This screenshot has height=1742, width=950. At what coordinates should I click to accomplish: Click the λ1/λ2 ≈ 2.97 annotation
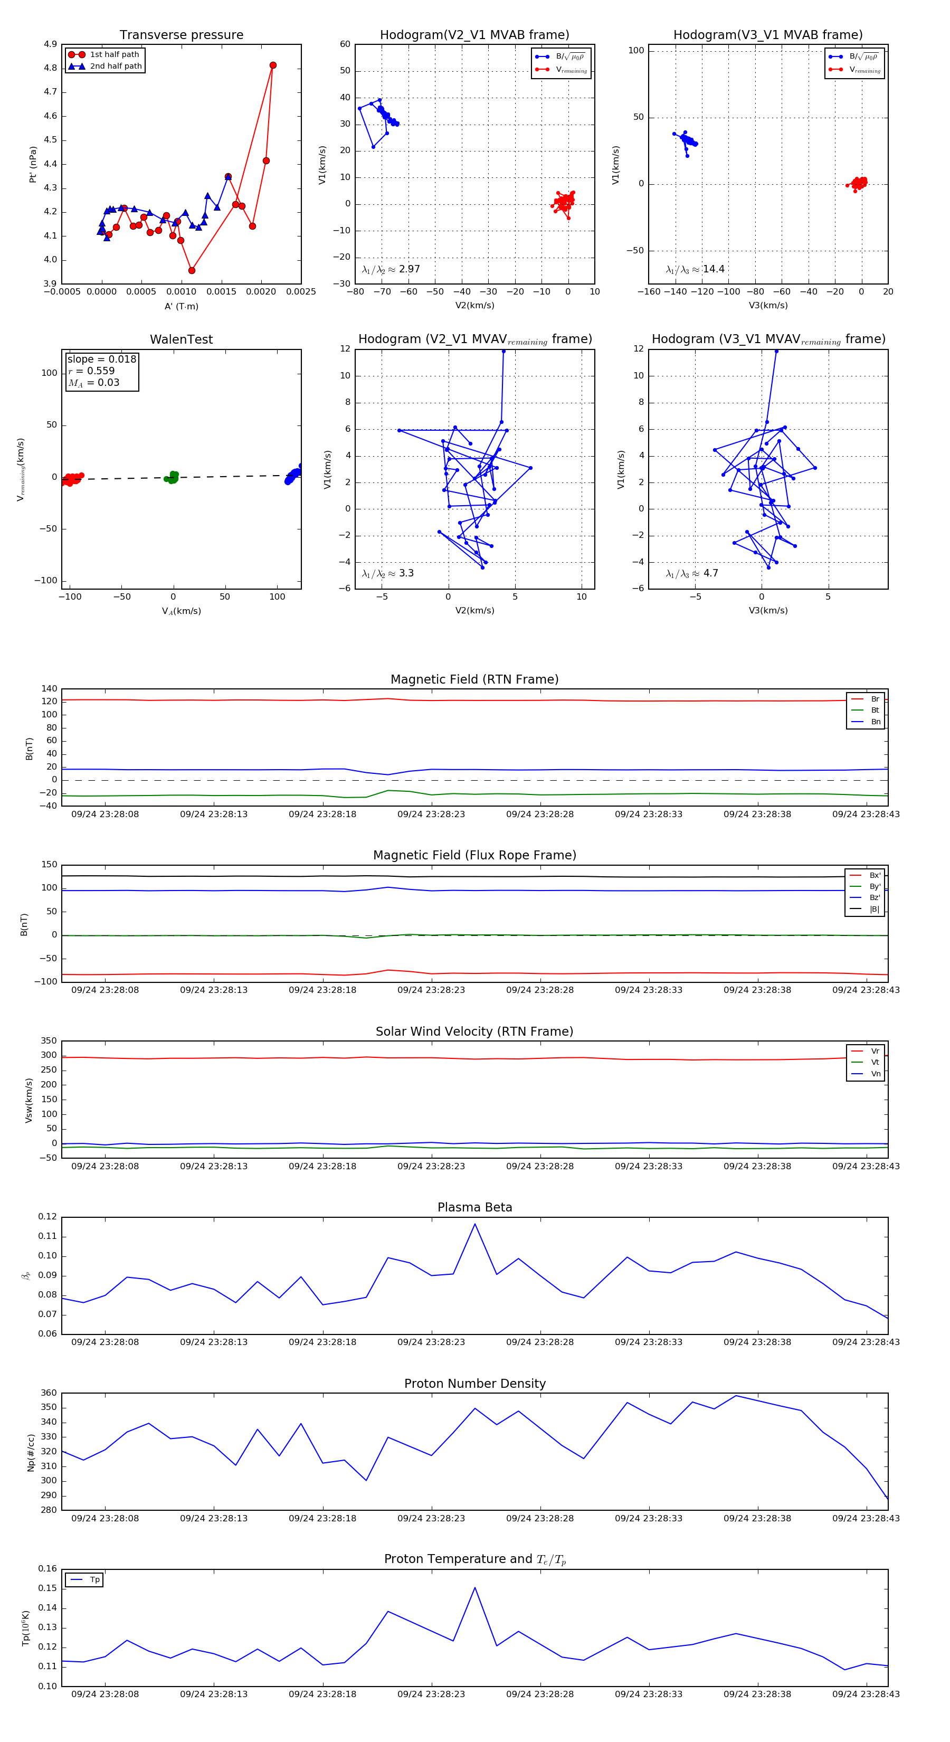tap(391, 269)
